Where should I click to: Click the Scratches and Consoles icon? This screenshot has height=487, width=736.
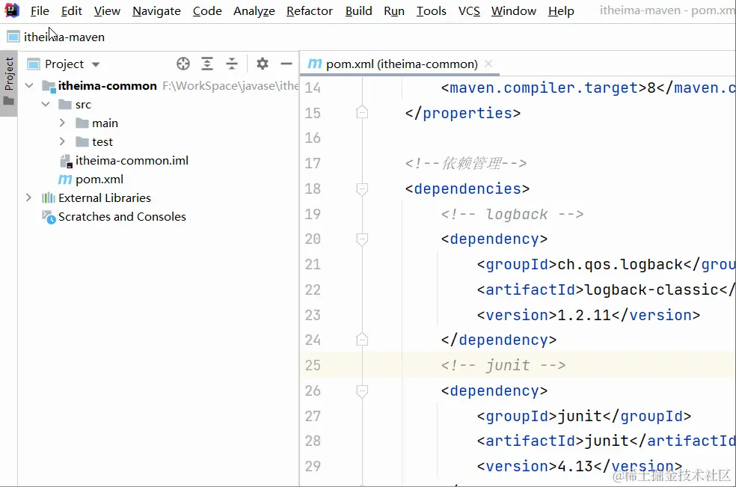(49, 217)
